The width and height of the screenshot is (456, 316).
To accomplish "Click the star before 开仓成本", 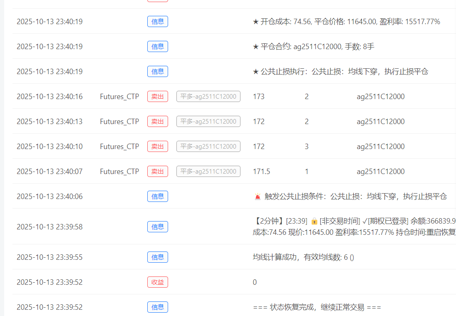I will tap(256, 22).
